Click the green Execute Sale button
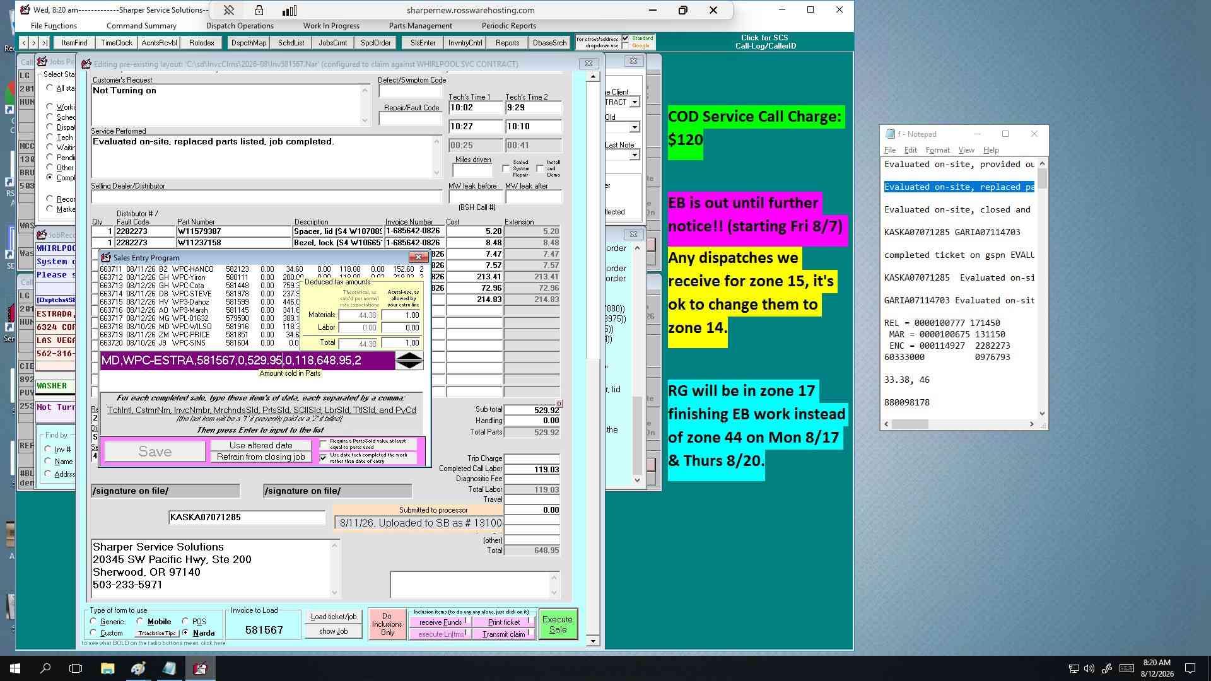Image resolution: width=1211 pixels, height=681 pixels. click(558, 624)
